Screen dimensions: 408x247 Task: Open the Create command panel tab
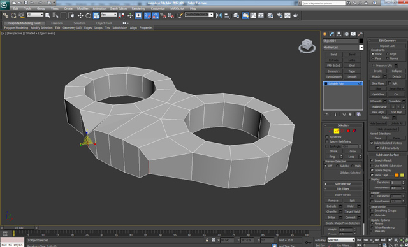click(x=324, y=34)
